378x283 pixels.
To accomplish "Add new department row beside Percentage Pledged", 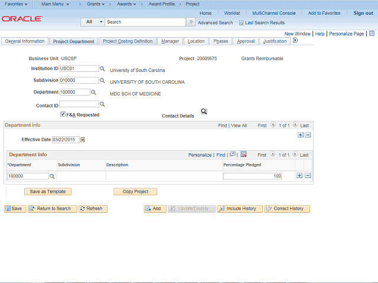I will 299,176.
